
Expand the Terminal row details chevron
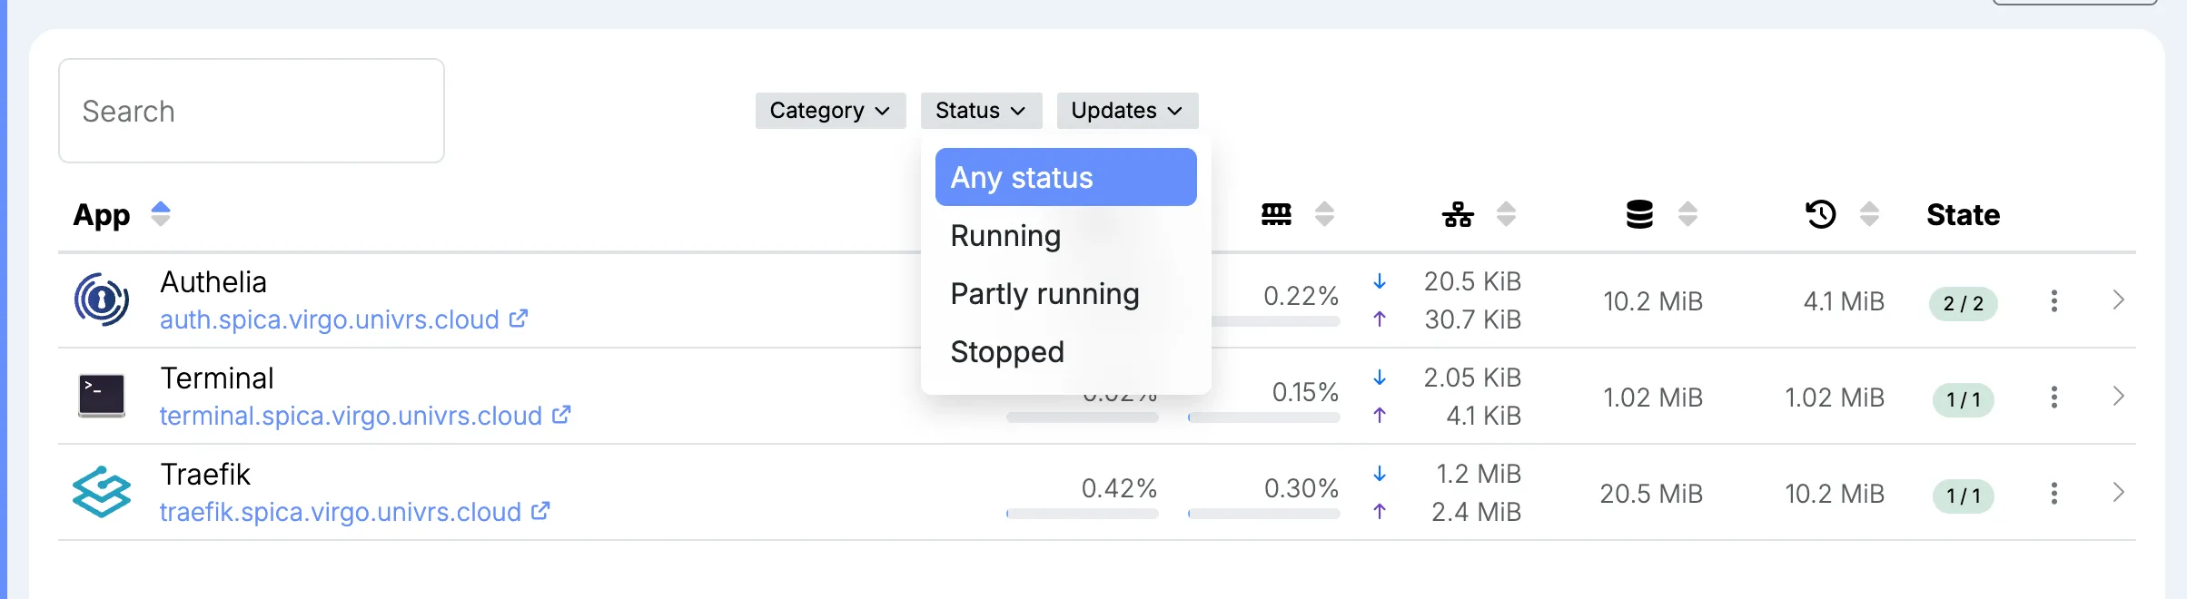[2118, 397]
